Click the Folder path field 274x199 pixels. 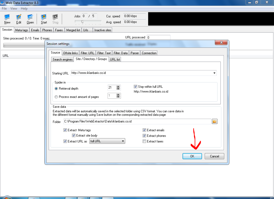tap(137, 121)
